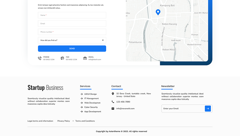This screenshot has height=136, width=240.
Task: Click the fax machine icon
Action: pos(62,58)
